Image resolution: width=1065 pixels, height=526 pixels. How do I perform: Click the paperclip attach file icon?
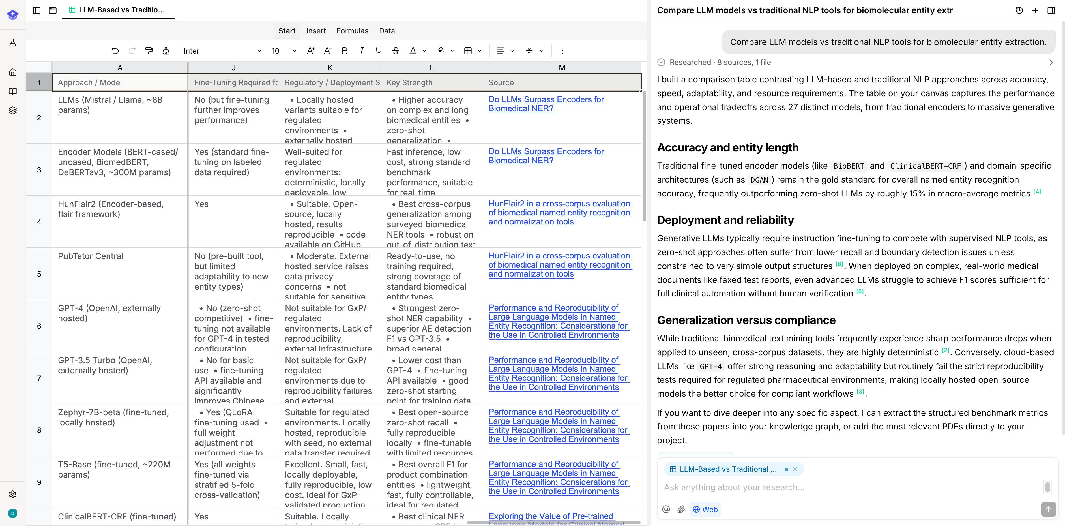point(681,510)
